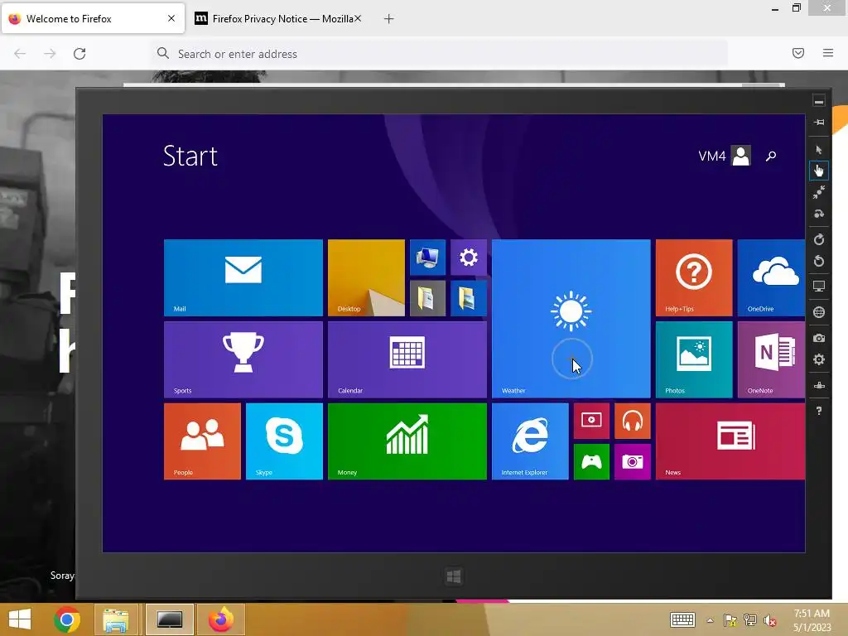
Task: Open Action Center flag icon
Action: pyautogui.click(x=730, y=620)
